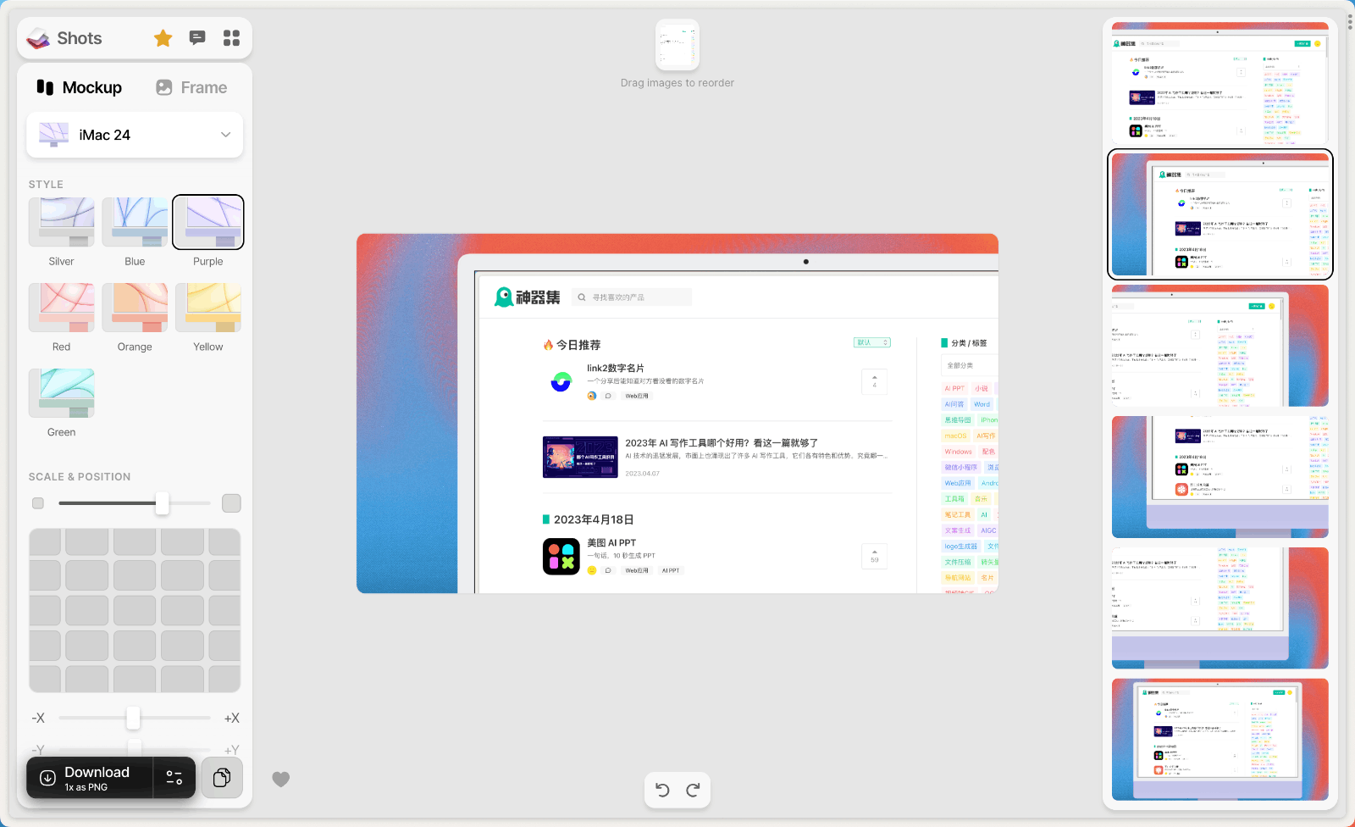Open the feedback chat bubble icon
The image size is (1355, 827).
point(197,38)
